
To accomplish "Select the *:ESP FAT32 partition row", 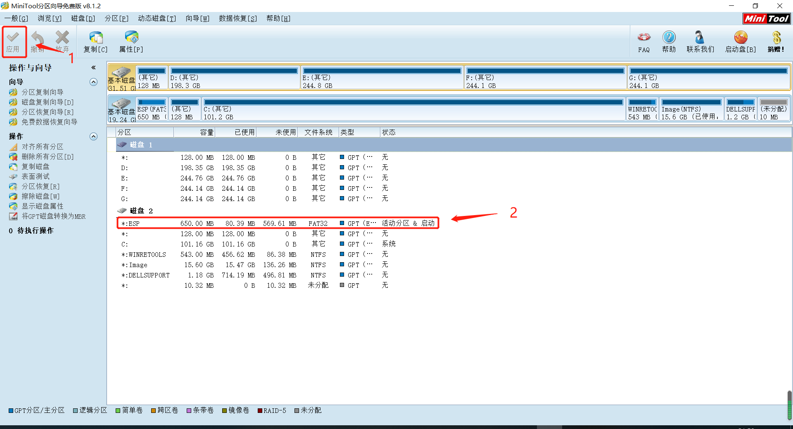I will 278,223.
